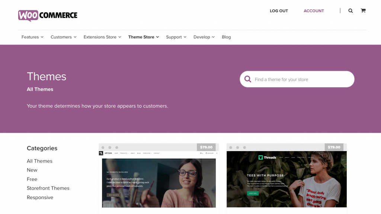This screenshot has width=381, height=214.
Task: Log out of the account
Action: [x=279, y=11]
